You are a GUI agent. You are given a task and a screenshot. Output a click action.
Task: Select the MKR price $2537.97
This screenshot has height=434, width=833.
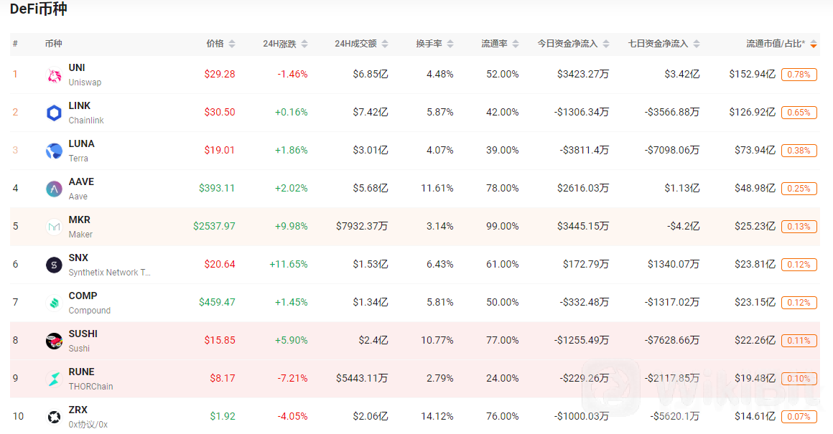tap(214, 227)
